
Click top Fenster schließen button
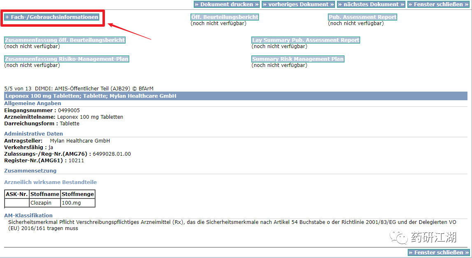438,4
